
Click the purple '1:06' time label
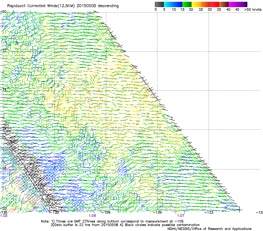92,216
